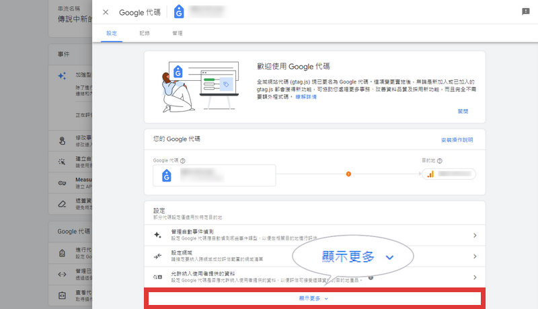Open the blurred destination chip

[449, 174]
